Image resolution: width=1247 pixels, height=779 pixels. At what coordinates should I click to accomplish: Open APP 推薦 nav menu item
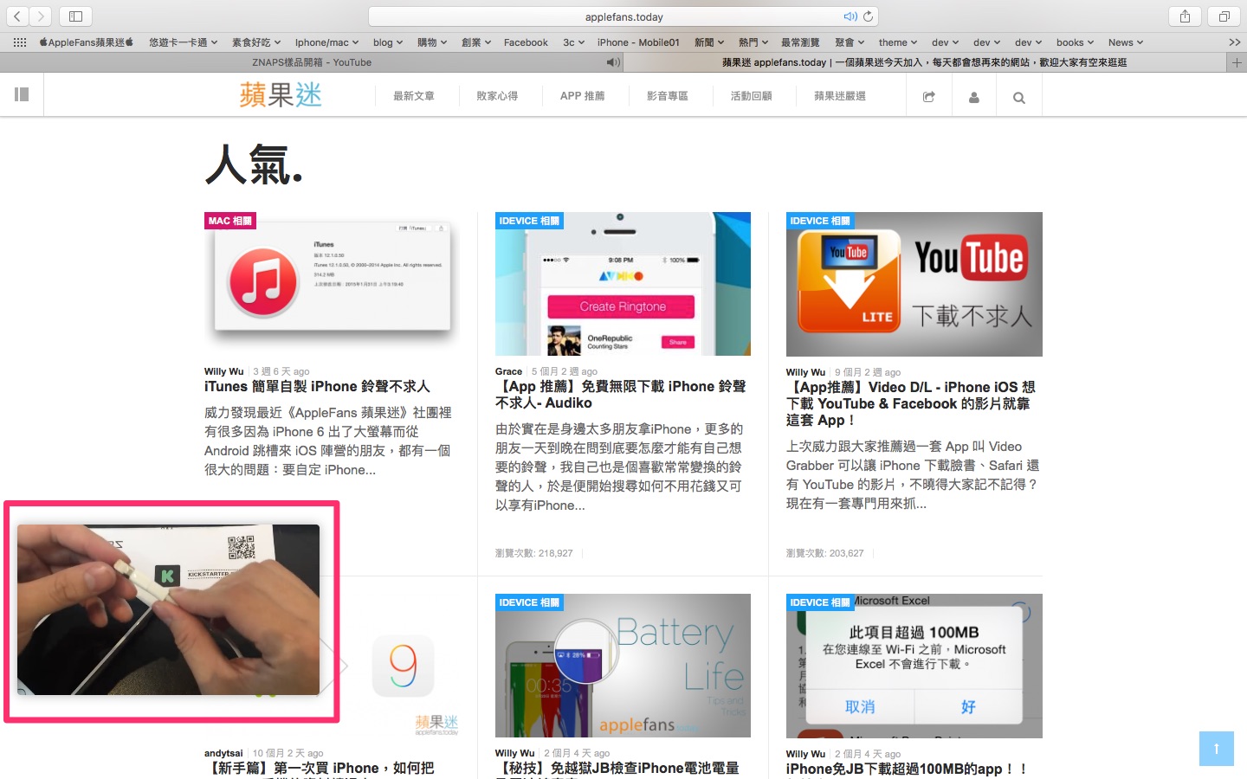pos(582,96)
